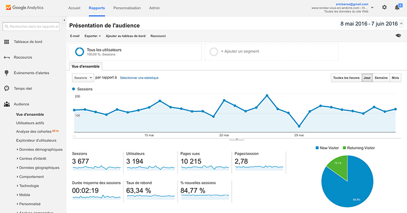Open the settings gear icon

point(384,8)
